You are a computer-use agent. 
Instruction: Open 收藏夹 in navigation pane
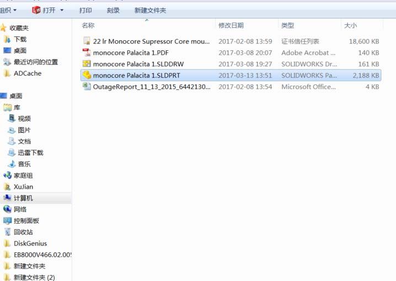click(19, 28)
